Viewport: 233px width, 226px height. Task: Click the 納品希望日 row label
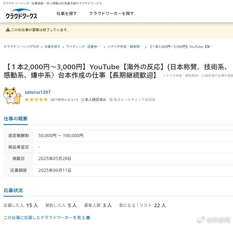[x=19, y=147]
